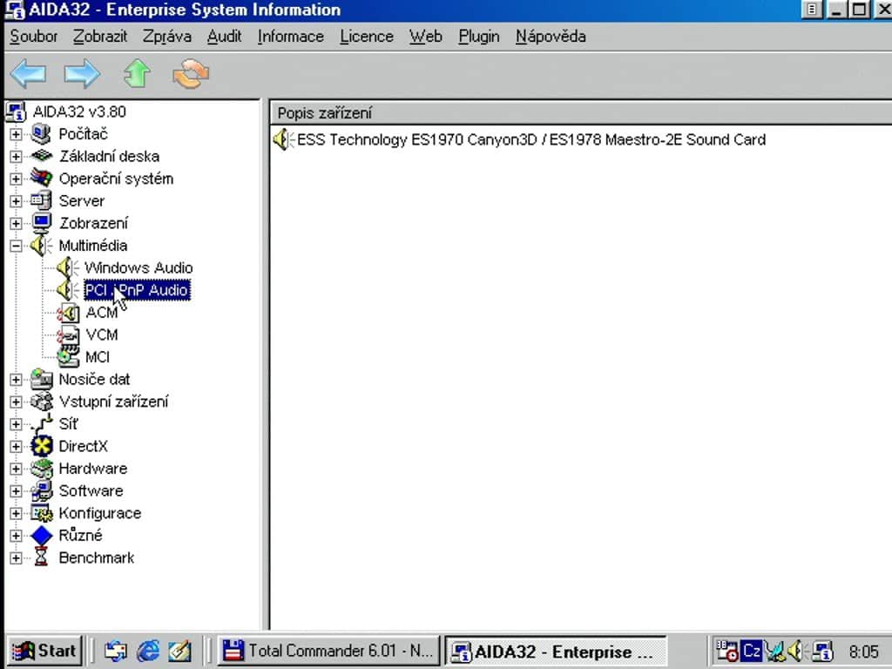This screenshot has height=669, width=892.
Task: Collapse the Multimédia tree node
Action: click(16, 246)
